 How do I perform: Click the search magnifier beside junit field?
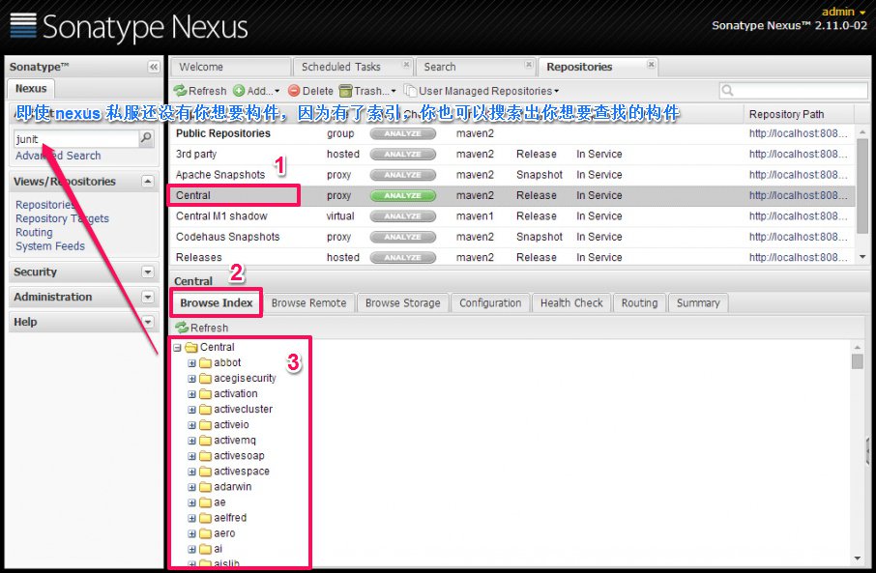(146, 137)
